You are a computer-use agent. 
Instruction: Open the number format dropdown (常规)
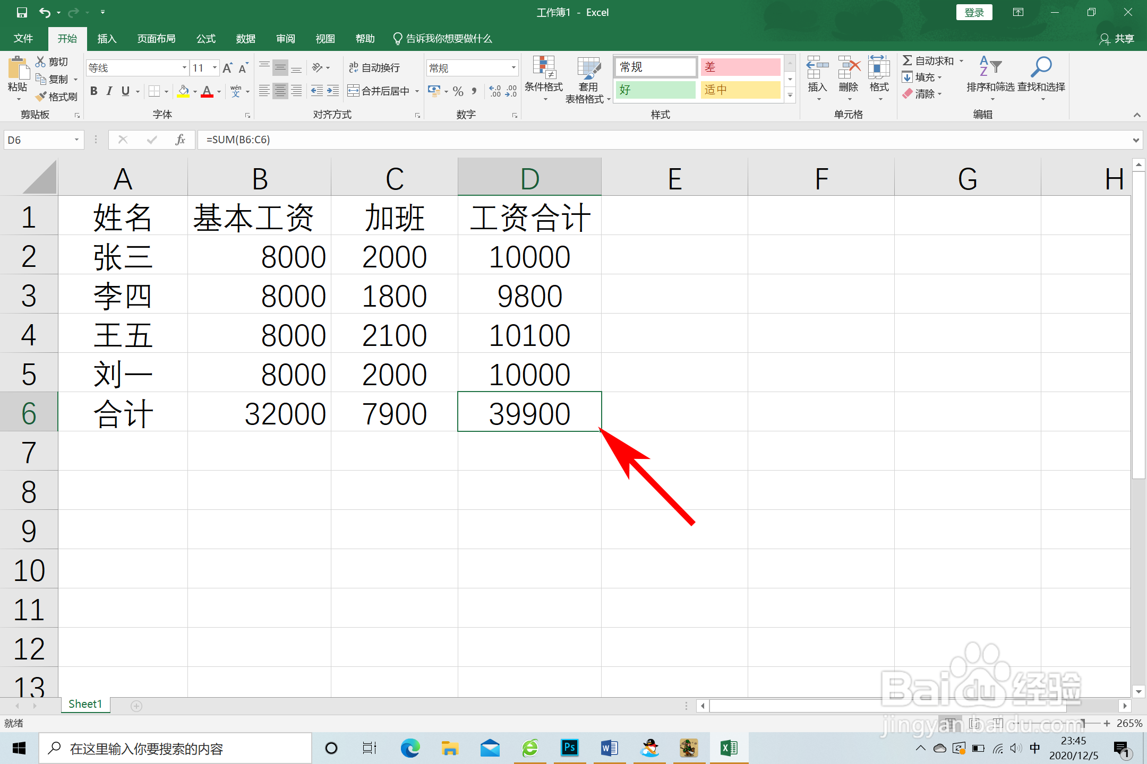513,68
